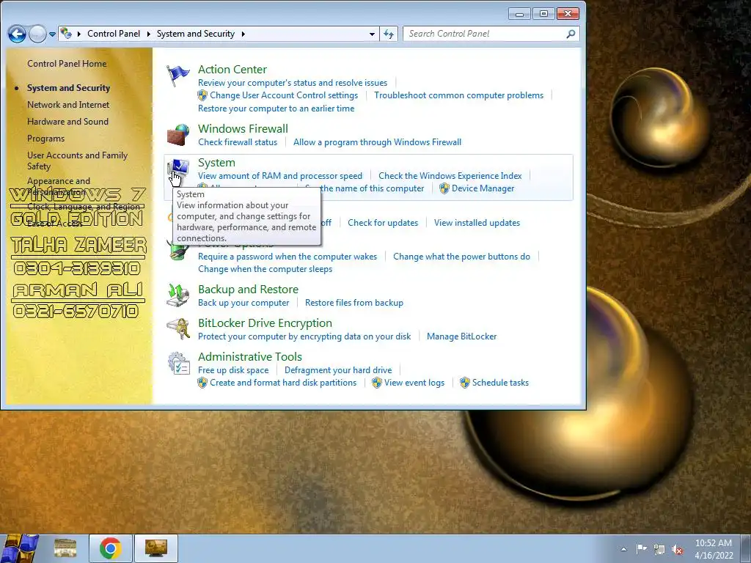Refresh the Control Panel view
The image size is (751, 563).
pos(389,34)
